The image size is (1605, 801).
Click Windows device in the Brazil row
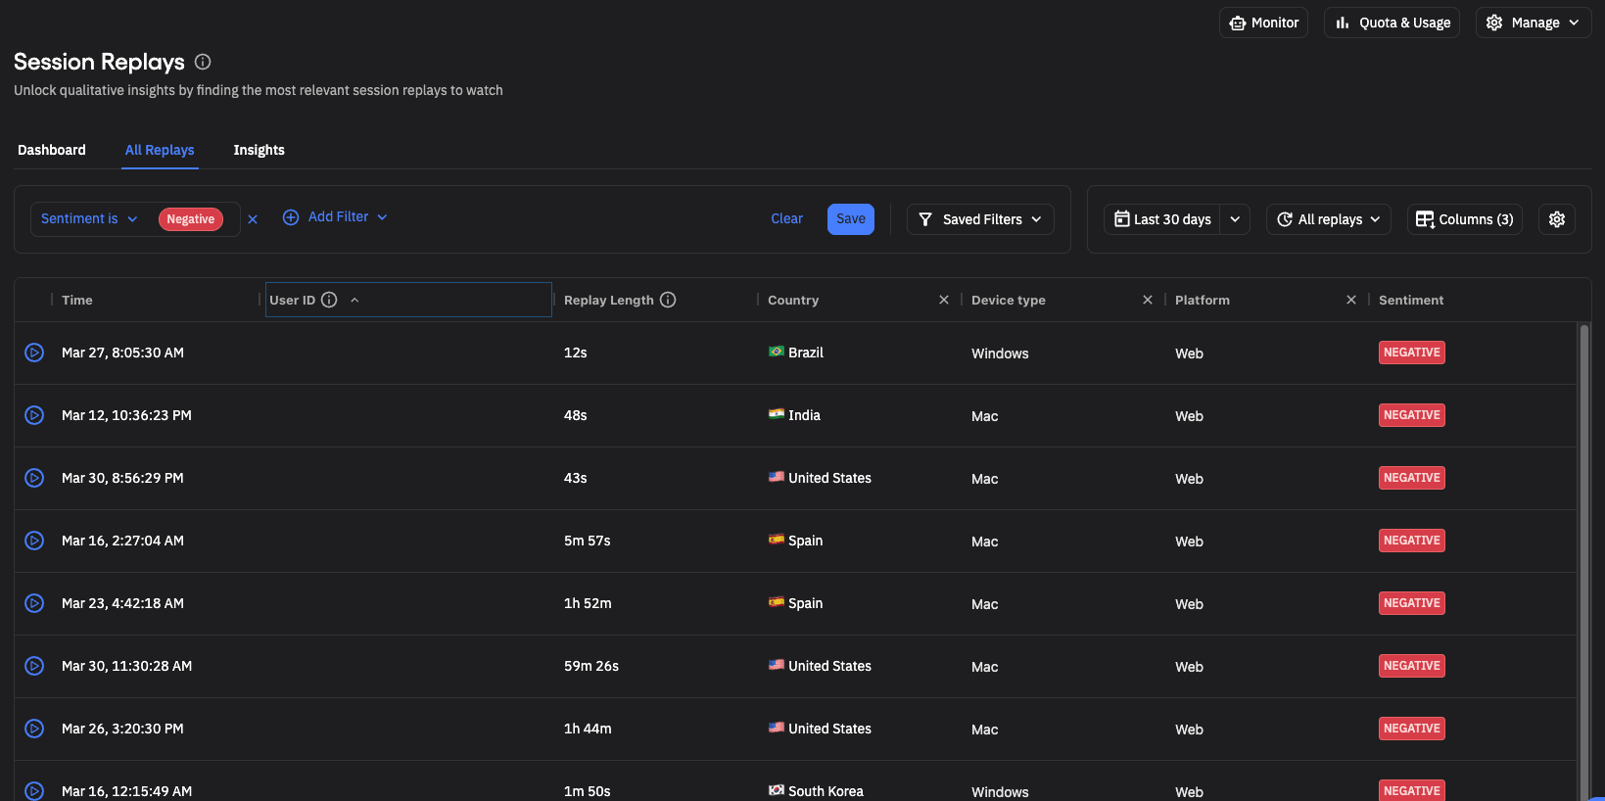(1000, 353)
